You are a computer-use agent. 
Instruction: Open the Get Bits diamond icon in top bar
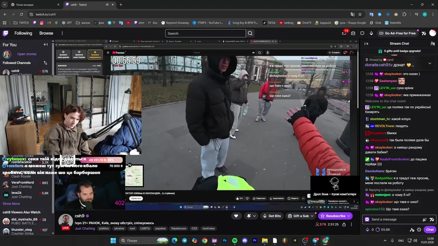371,33
